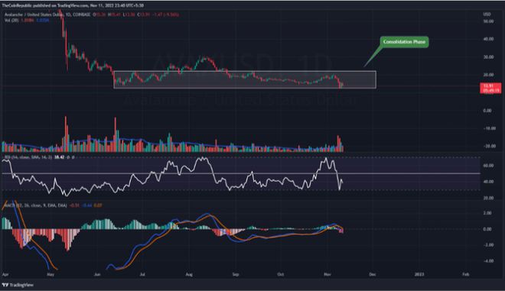The width and height of the screenshot is (505, 291).
Task: Select the Vol (20) indicator legend
Action: 27,21
